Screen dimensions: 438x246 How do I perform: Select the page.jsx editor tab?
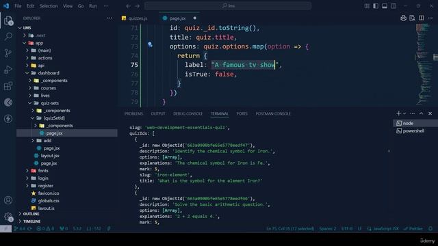tap(179, 18)
